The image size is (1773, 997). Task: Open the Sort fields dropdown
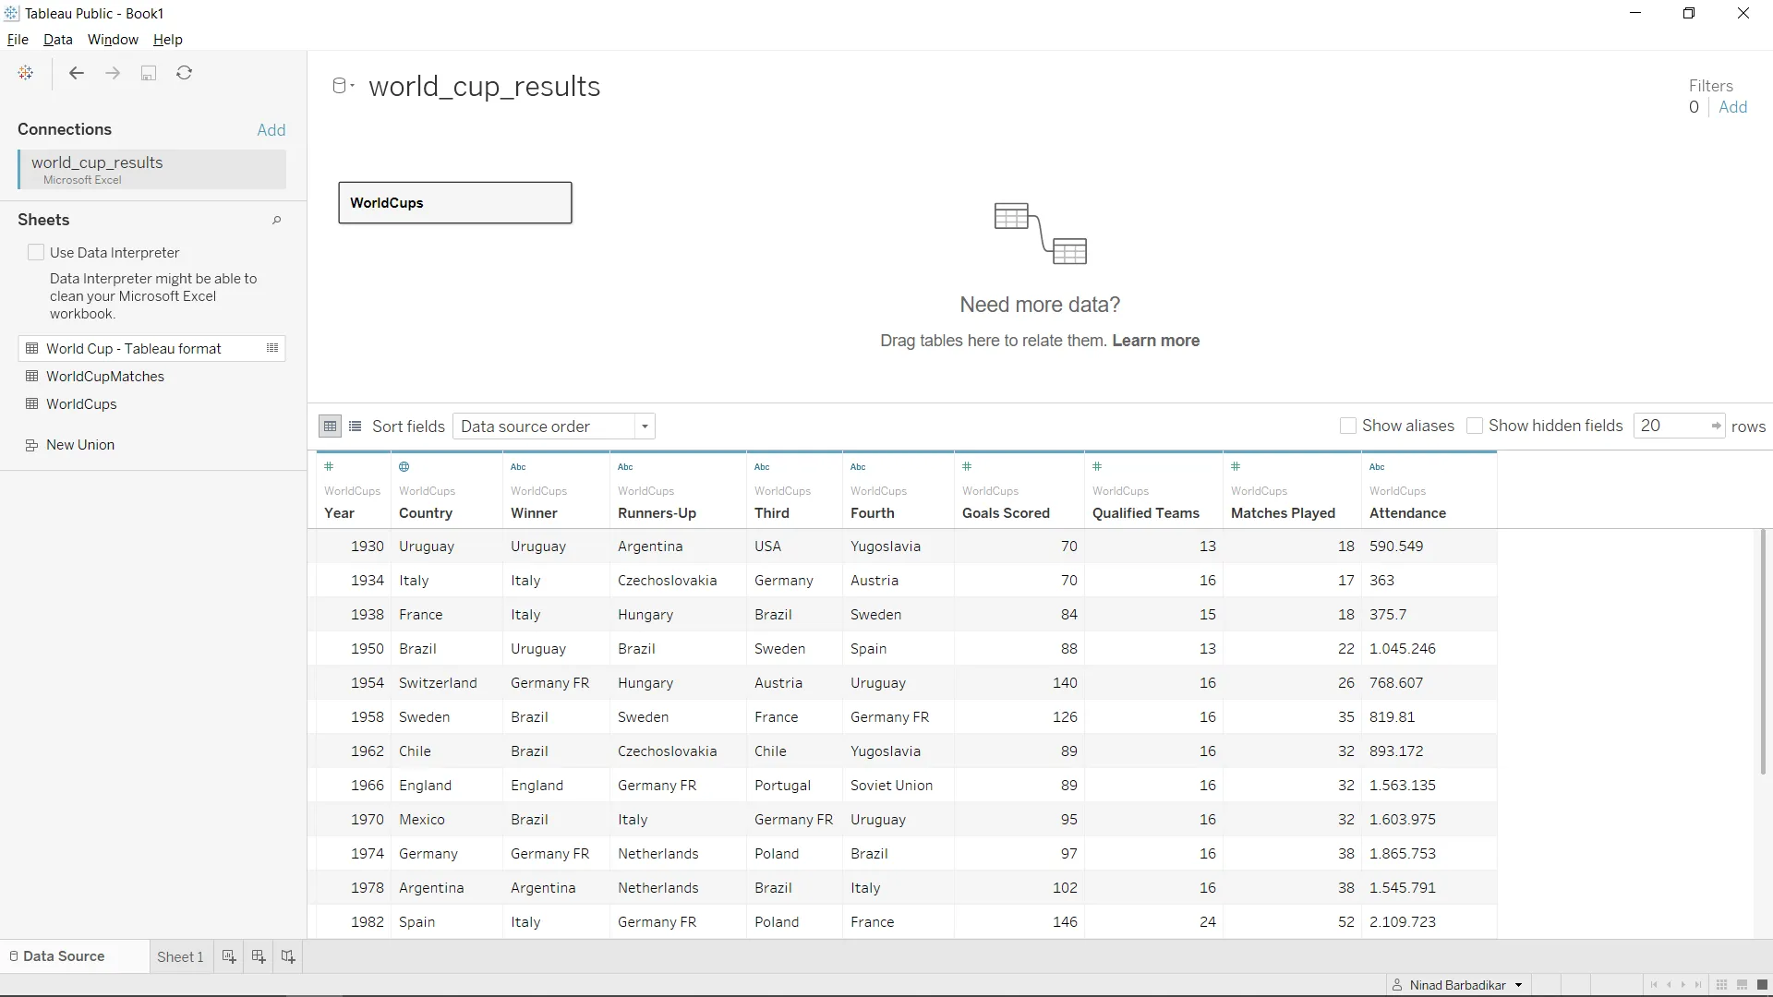(x=554, y=426)
